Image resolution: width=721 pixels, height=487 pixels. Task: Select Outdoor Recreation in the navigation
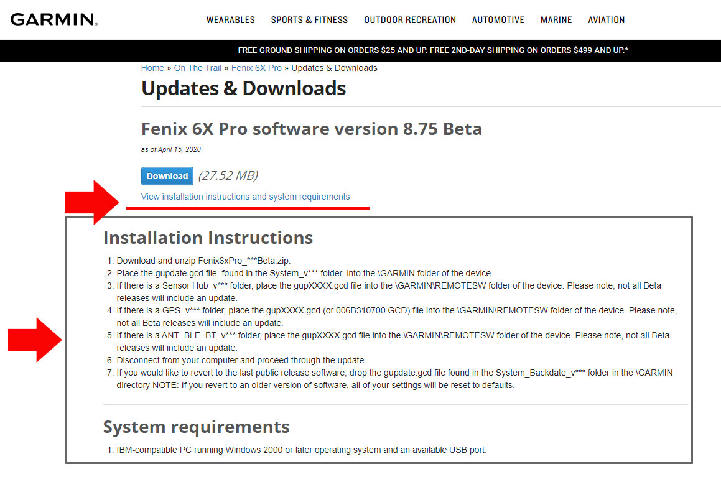[x=410, y=20]
